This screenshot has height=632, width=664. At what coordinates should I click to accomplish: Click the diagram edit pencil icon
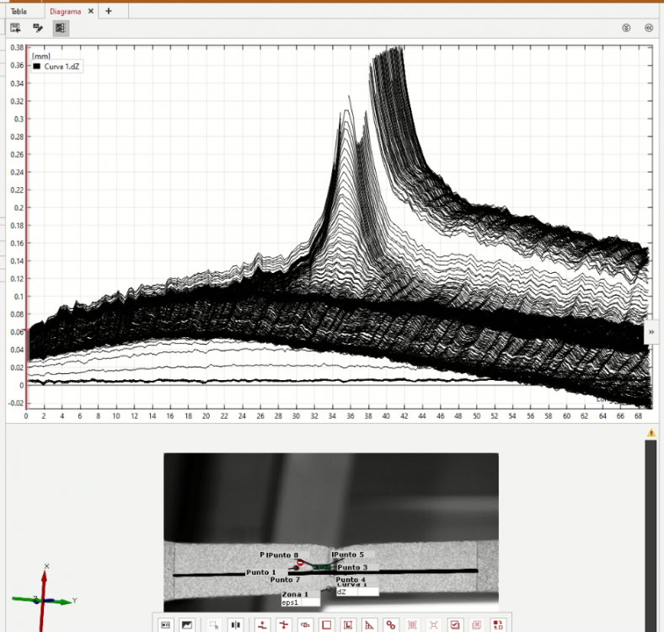click(37, 28)
